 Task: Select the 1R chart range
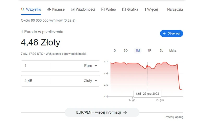click(x=149, y=50)
